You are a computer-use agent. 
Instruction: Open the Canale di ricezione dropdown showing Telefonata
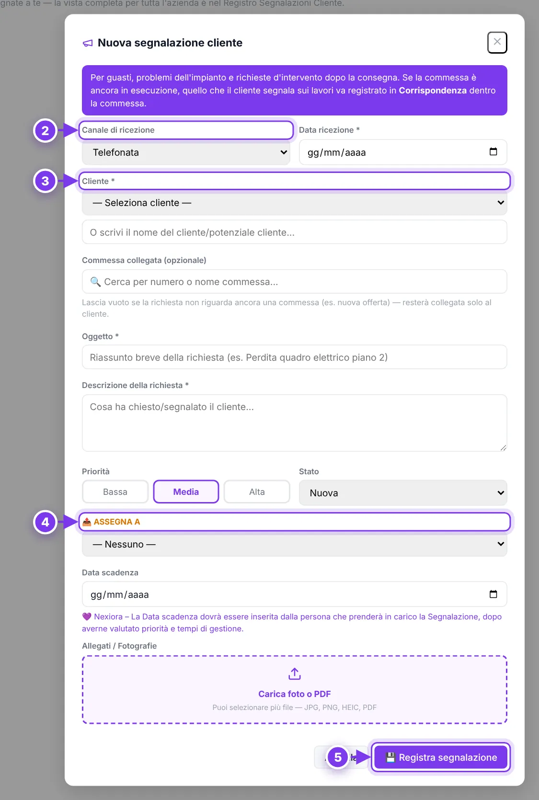pyautogui.click(x=186, y=152)
